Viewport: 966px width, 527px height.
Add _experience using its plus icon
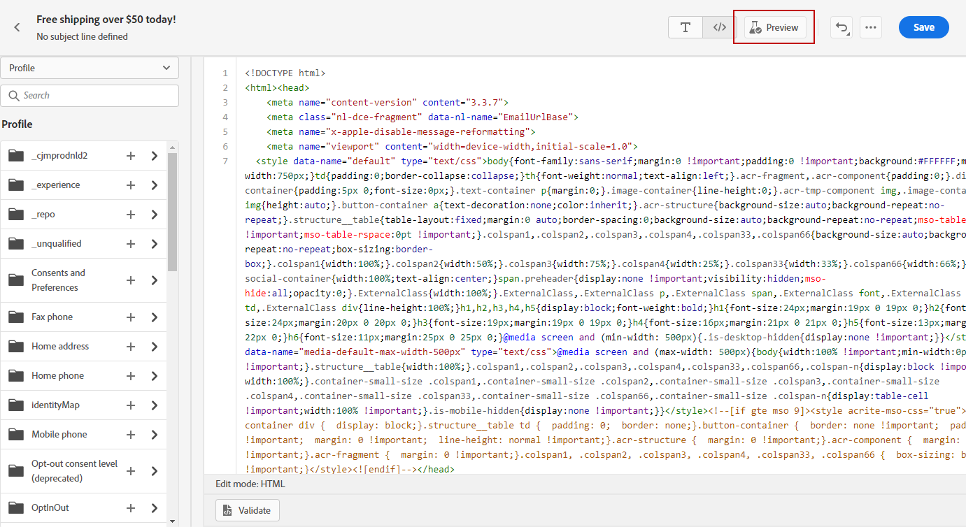130,185
